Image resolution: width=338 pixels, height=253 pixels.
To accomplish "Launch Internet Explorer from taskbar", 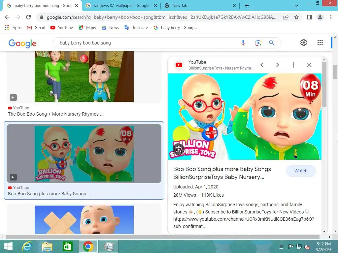I will click(27, 246).
